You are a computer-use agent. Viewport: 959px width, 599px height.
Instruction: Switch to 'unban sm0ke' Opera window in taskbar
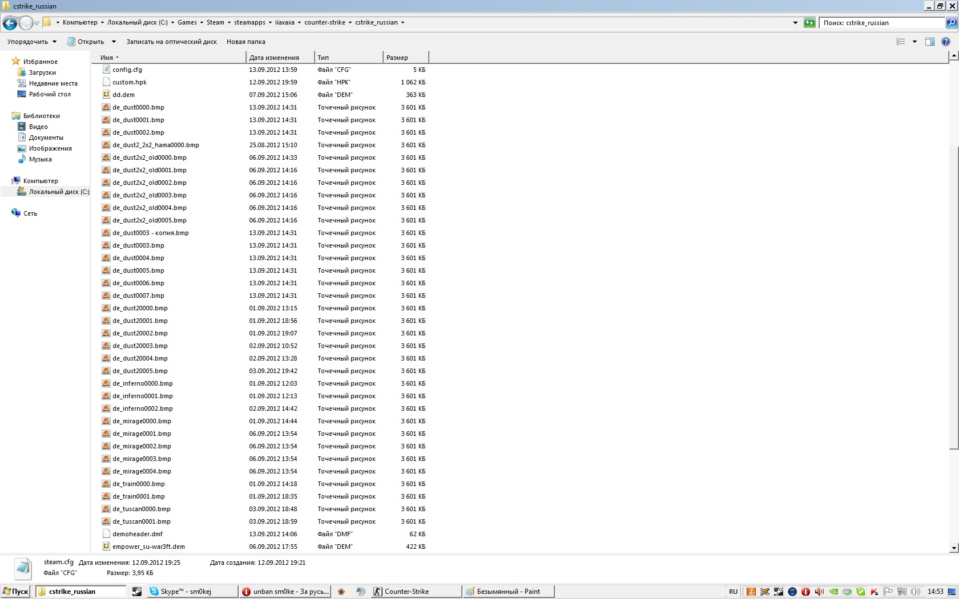pos(285,592)
